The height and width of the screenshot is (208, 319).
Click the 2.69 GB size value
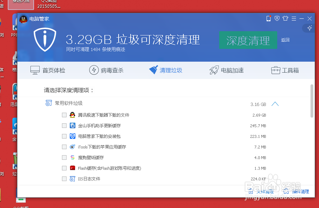(x=259, y=115)
